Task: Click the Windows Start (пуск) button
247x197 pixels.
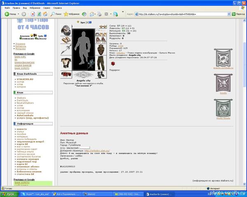Action: point(9,194)
